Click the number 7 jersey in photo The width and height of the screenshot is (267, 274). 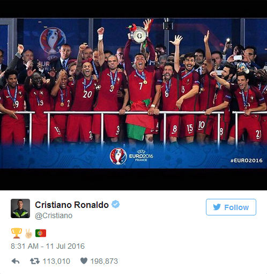pyautogui.click(x=141, y=85)
